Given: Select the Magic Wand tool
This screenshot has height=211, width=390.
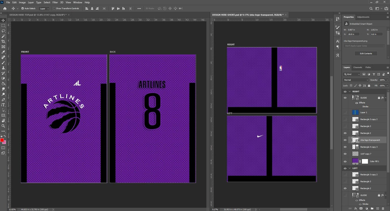Looking at the screenshot, I should pyautogui.click(x=3, y=36).
